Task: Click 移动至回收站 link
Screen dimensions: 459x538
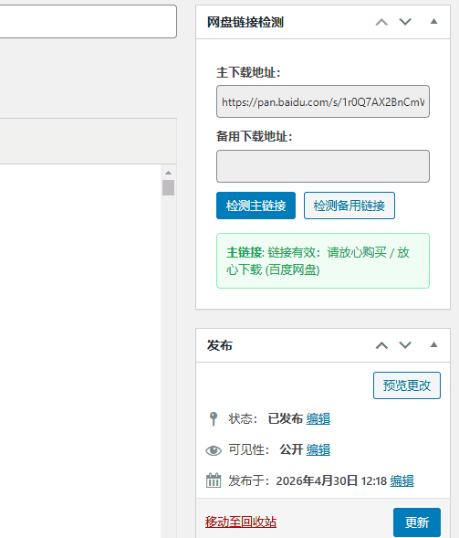Action: (241, 522)
